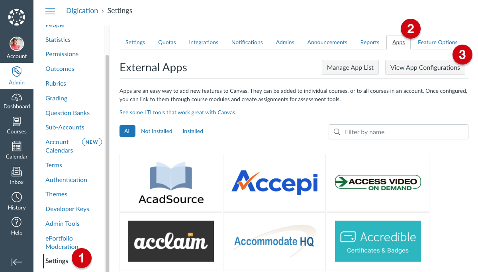Screen dimensions: 478x272
Task: Open Grading in the account menu
Action: click(57, 98)
